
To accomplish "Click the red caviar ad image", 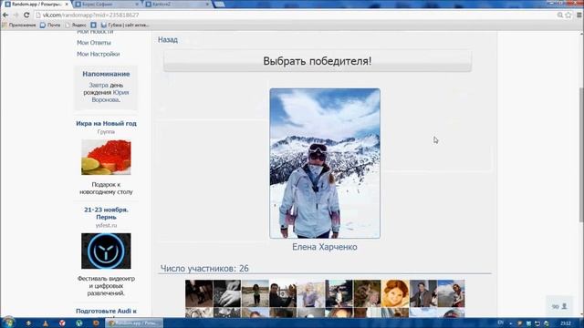I will pyautogui.click(x=106, y=158).
